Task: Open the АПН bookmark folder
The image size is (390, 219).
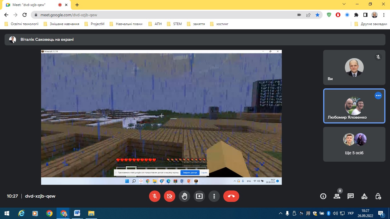Action: click(x=155, y=24)
